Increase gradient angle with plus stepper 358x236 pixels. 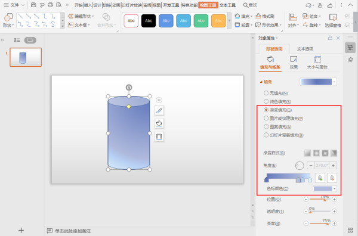point(333,166)
